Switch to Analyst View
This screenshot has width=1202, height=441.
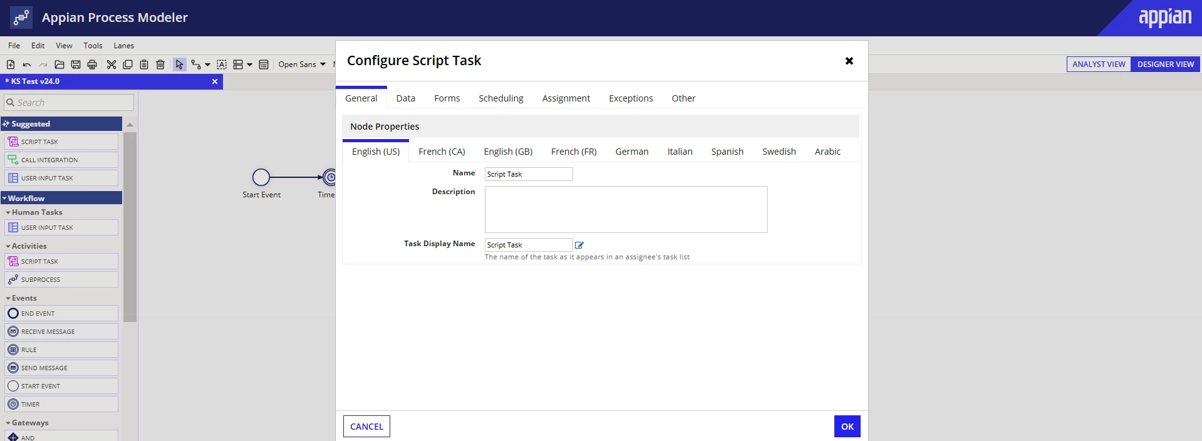(1099, 65)
